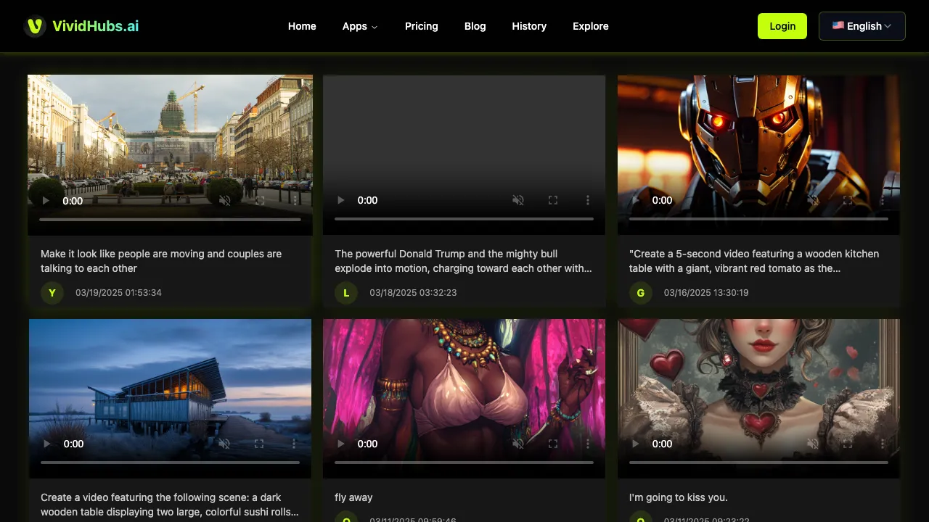Click the Login button
The image size is (929, 522).
pyautogui.click(x=782, y=26)
